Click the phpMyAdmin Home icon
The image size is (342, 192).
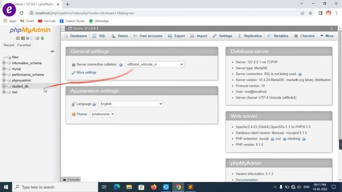click(x=18, y=38)
